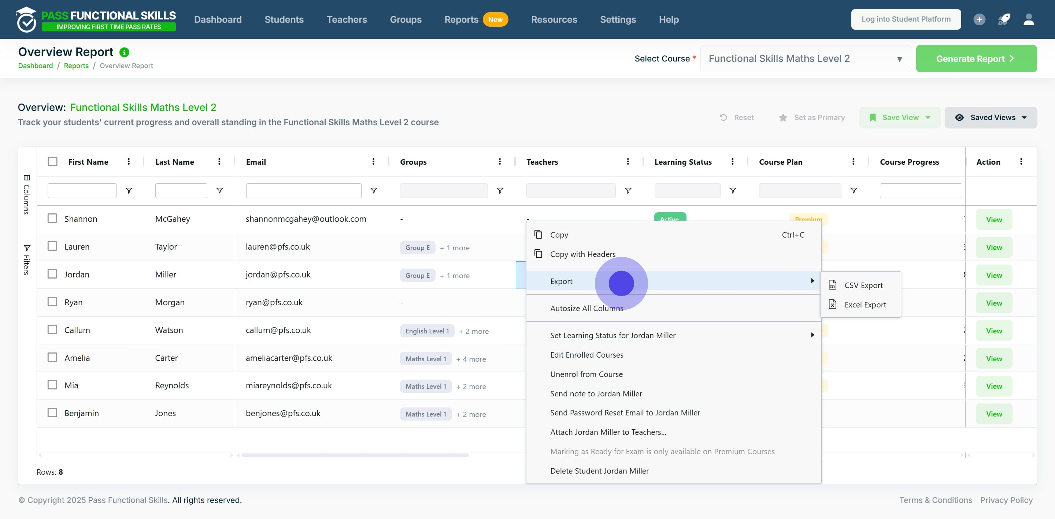1055x519 pixels.
Task: Tick the checkbox for Shannon McGahey
Action: tap(52, 218)
